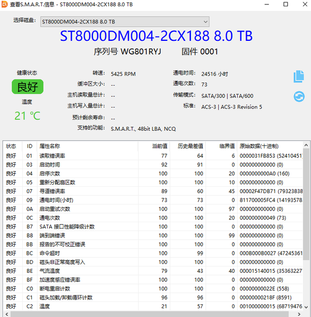Sort by the 属性名称 column header
Screen dimensions: 311x317
(50, 146)
